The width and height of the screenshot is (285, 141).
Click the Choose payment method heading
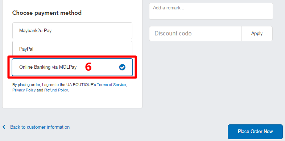click(x=47, y=13)
